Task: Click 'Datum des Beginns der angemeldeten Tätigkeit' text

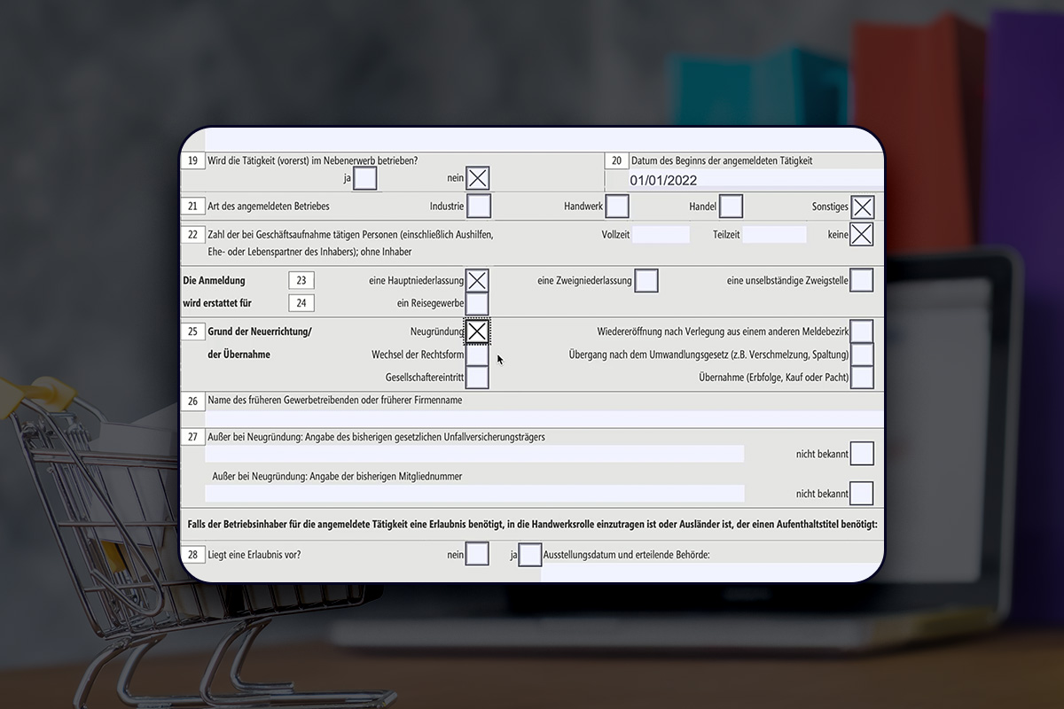Action: pos(722,160)
